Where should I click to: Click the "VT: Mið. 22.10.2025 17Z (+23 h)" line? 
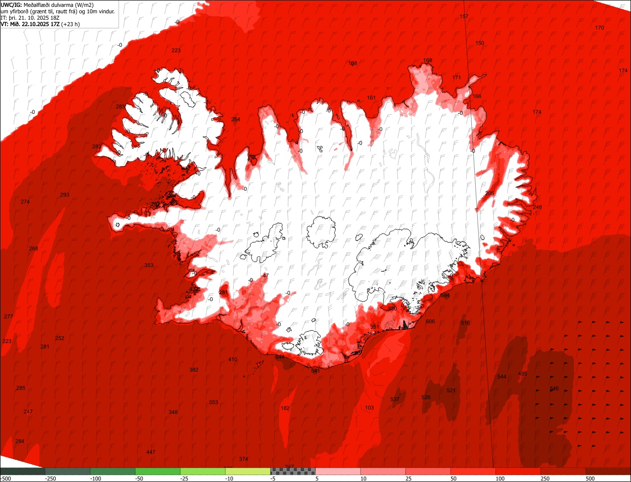pyautogui.click(x=40, y=23)
